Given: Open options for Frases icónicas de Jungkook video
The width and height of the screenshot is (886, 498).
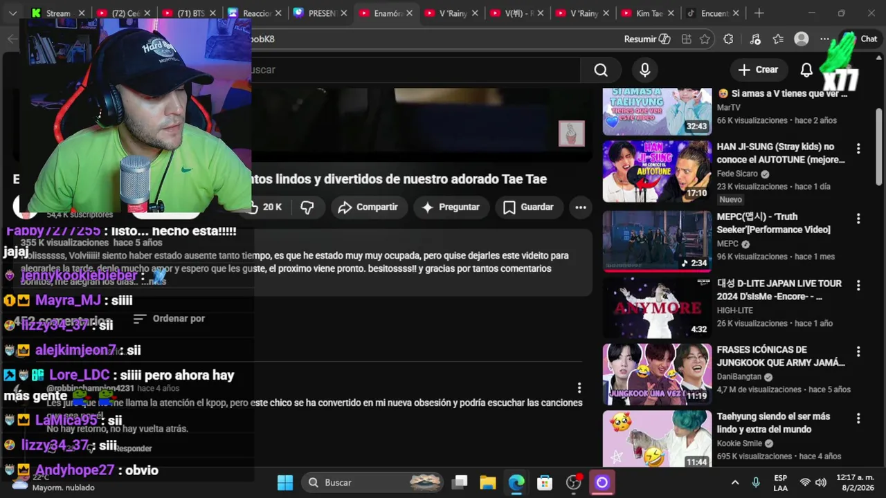Looking at the screenshot, I should tap(858, 351).
